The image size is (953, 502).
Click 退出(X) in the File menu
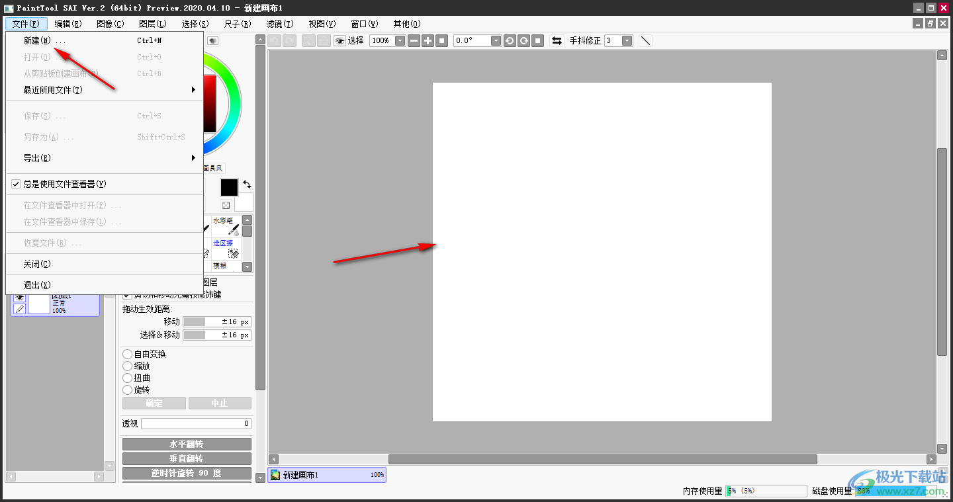(x=105, y=285)
